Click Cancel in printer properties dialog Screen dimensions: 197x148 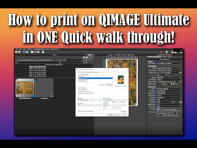click(x=118, y=115)
